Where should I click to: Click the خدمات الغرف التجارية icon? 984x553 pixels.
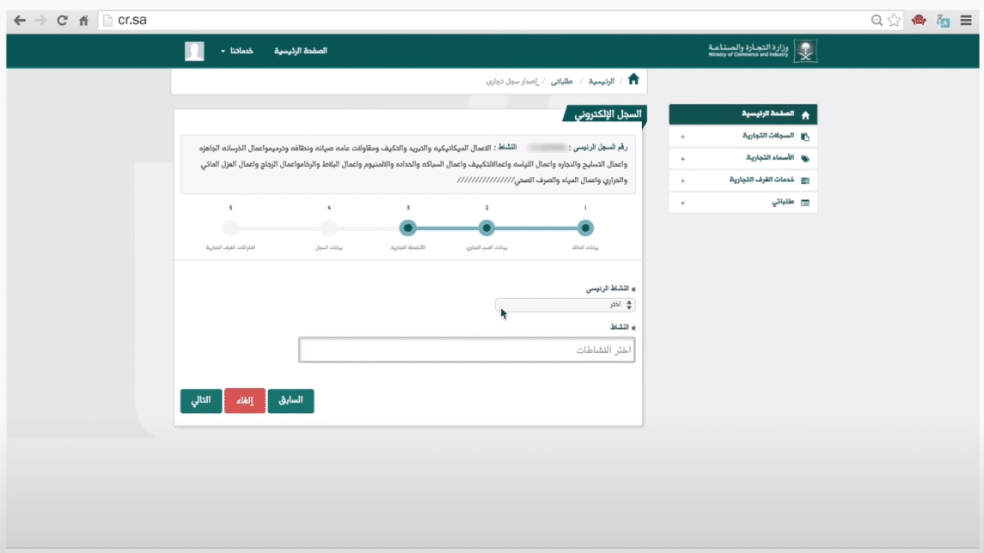(x=805, y=180)
